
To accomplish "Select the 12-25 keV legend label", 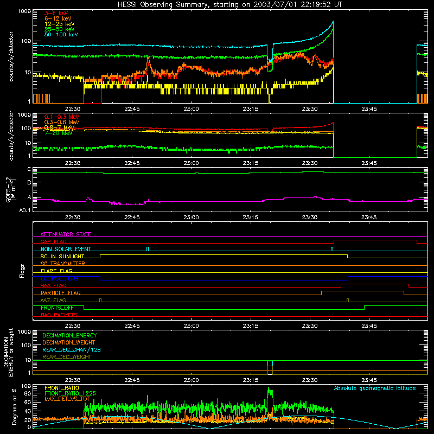I will click(x=59, y=24).
